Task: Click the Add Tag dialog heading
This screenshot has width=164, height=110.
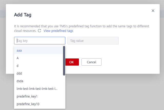Action: [x=23, y=15]
